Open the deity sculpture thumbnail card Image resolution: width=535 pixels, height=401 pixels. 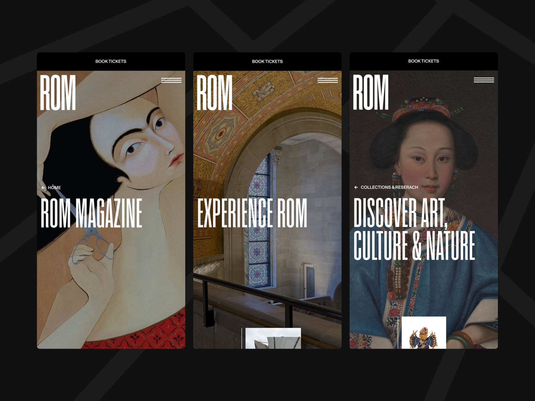(424, 332)
